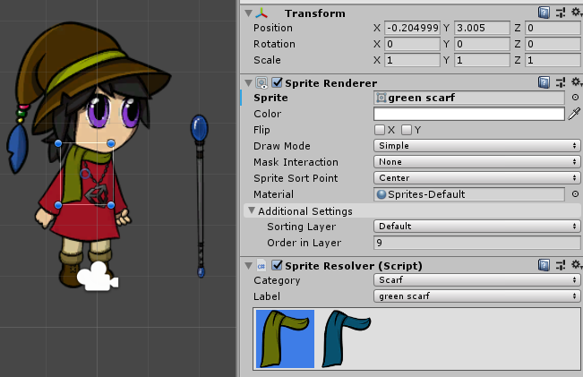Open Sprite Resolver help reference icon
Image resolution: width=583 pixels, height=377 pixels.
click(544, 265)
